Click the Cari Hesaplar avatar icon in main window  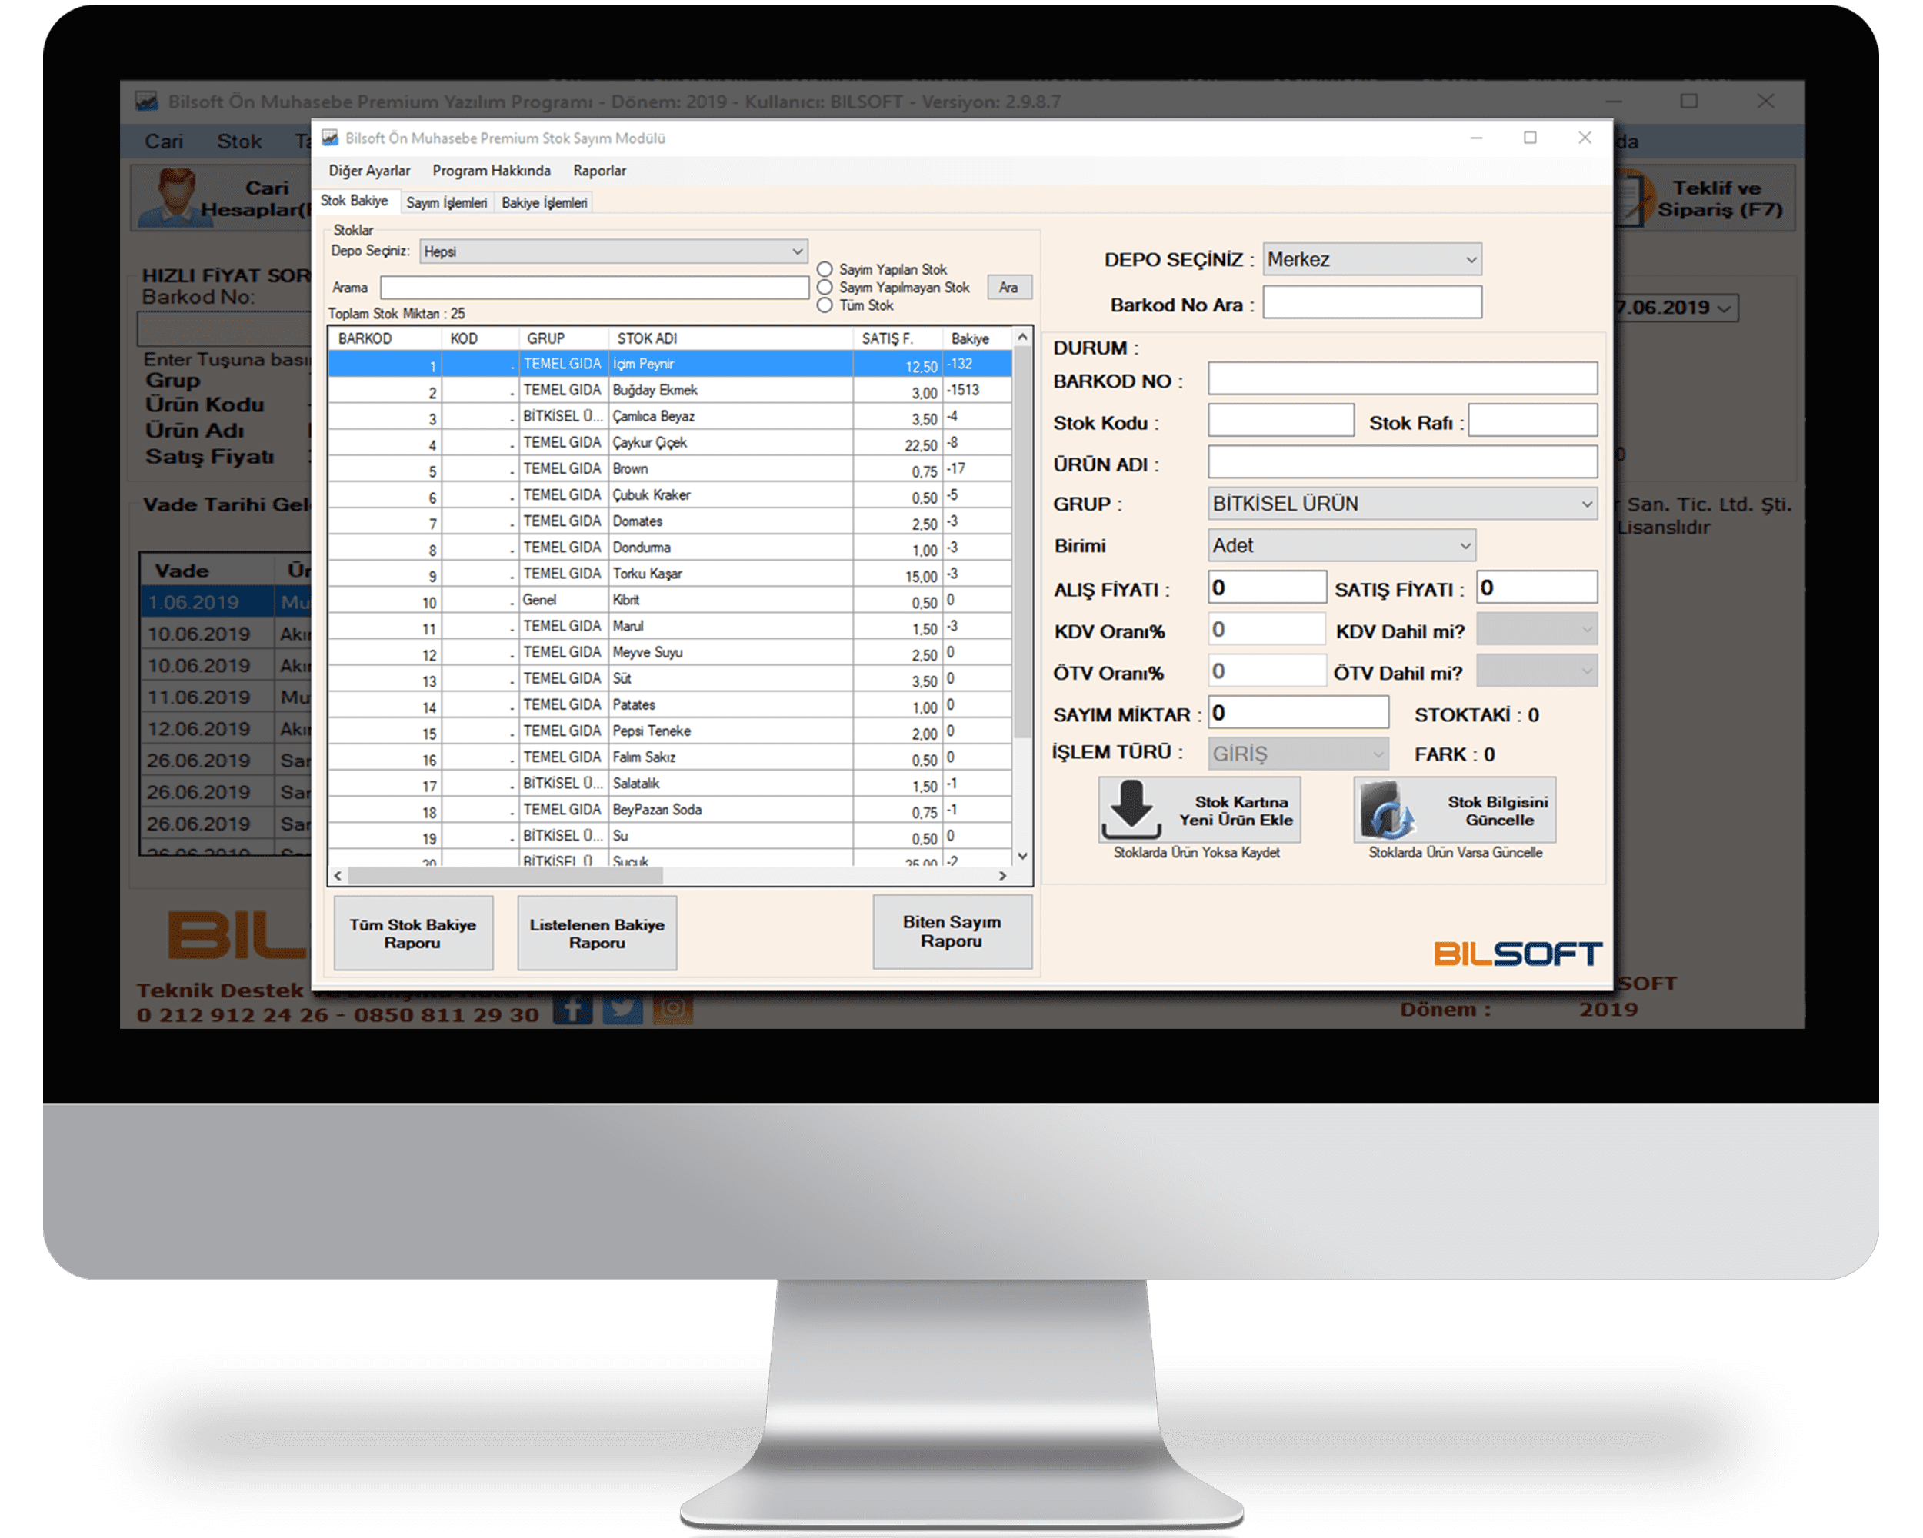click(x=177, y=197)
